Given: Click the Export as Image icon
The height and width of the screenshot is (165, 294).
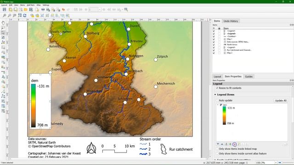Looking at the screenshot, I should tap(48, 9).
